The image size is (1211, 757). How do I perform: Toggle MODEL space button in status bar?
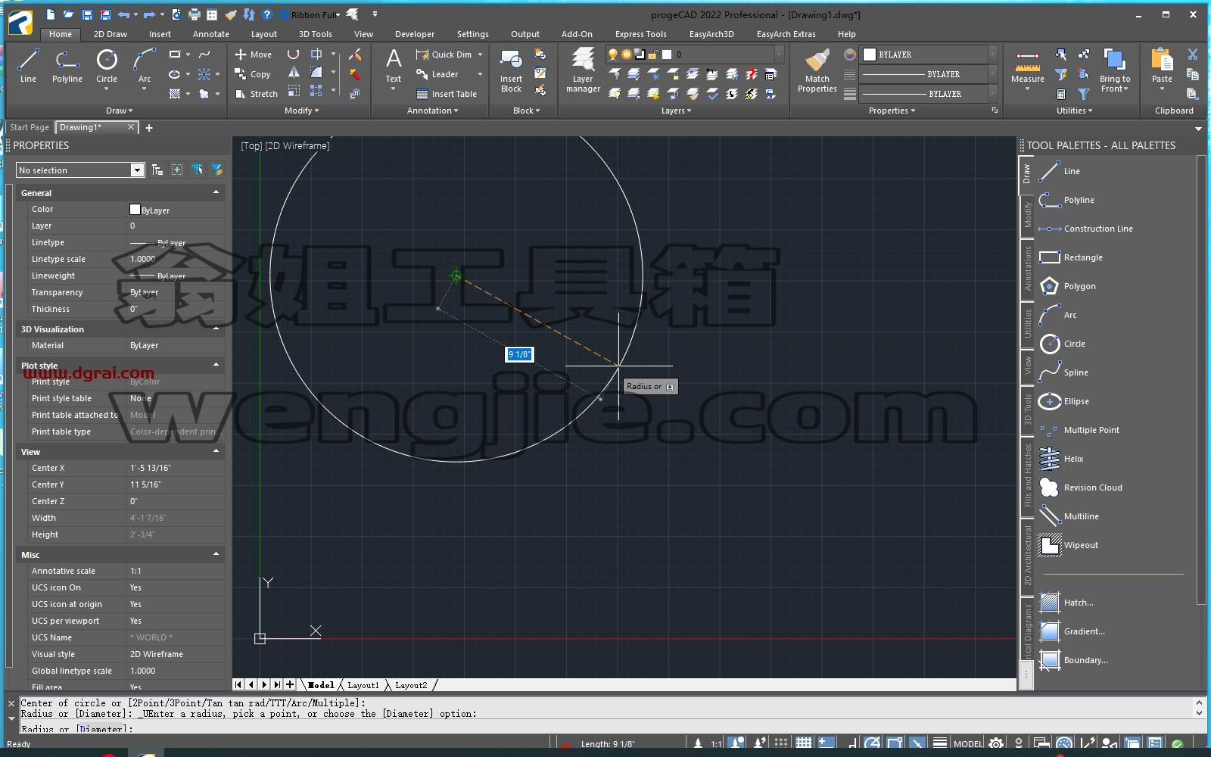tap(968, 744)
